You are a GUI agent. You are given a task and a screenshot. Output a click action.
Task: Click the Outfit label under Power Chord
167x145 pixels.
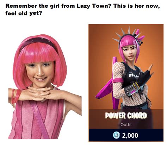pyautogui.click(x=126, y=125)
